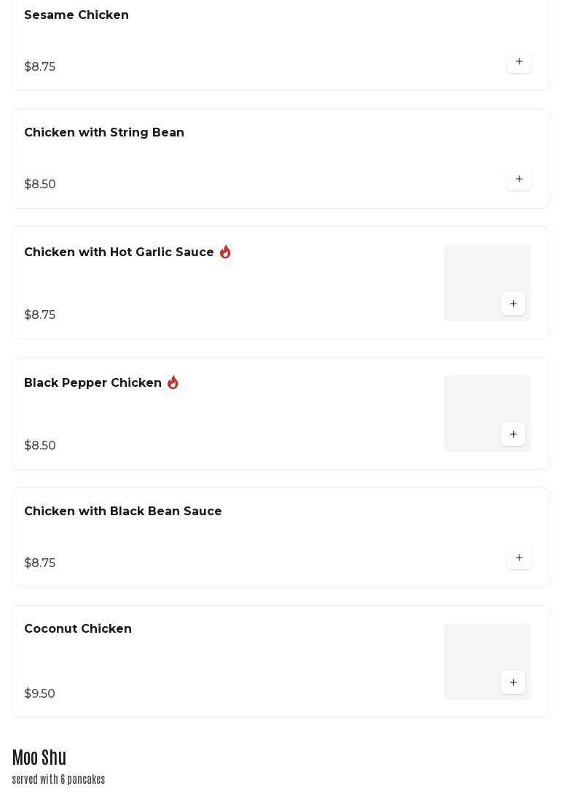561x794 pixels.
Task: Open Chicken with String Bean item title
Action: pos(104,132)
